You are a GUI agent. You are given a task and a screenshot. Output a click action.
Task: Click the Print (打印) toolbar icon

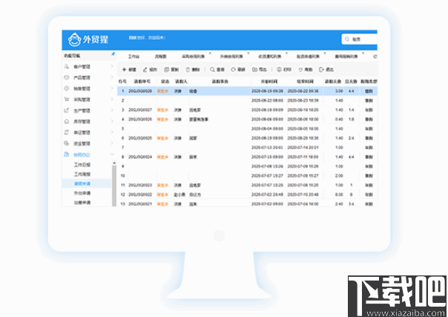[x=279, y=70]
